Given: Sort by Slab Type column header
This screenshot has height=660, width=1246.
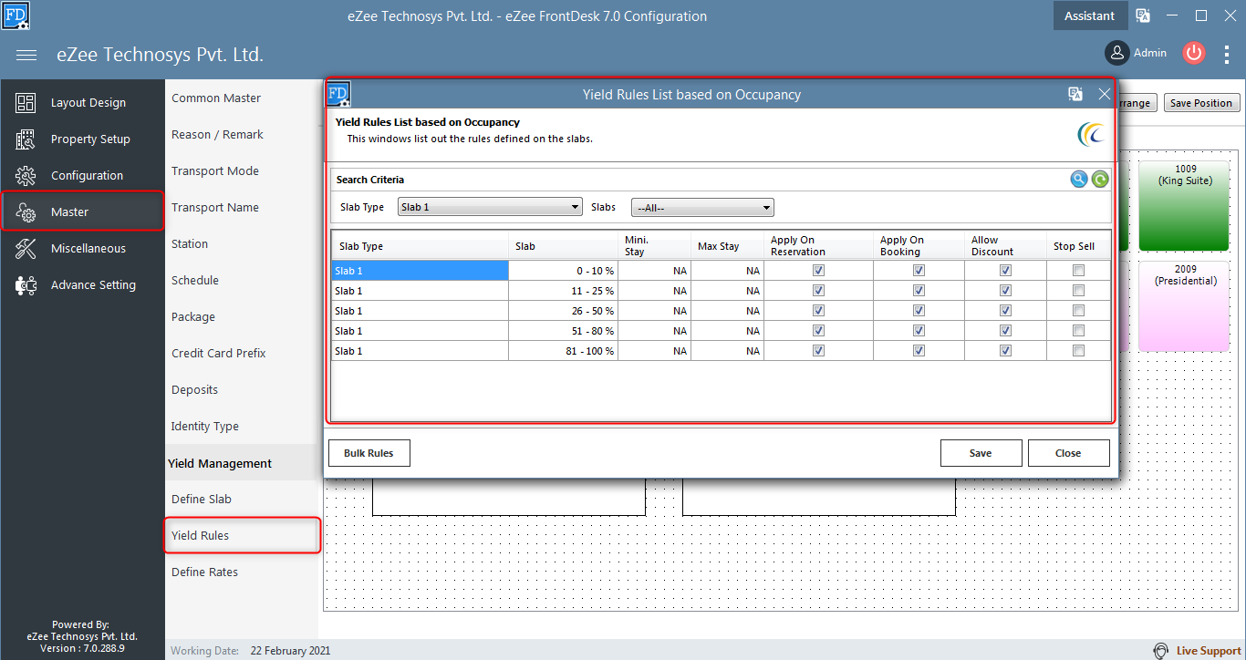Looking at the screenshot, I should [x=420, y=246].
